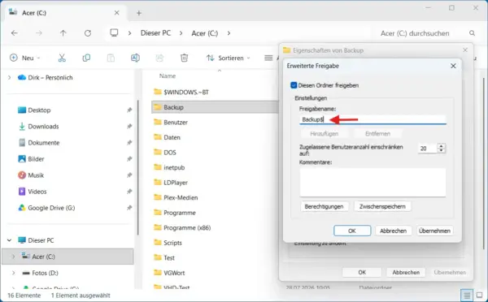Switch to details view icon in status bar
Image resolution: width=488 pixels, height=302 pixels.
[467, 296]
